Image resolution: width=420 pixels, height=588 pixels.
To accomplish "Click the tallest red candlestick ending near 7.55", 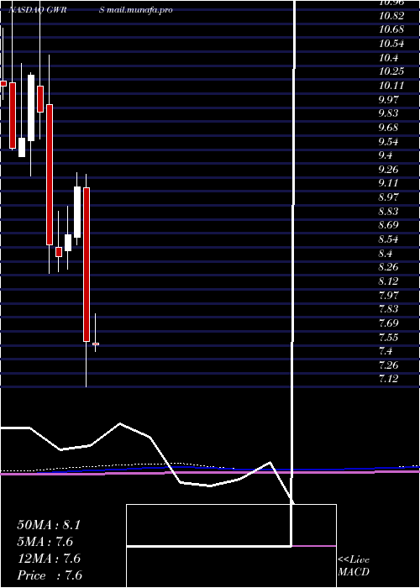I will tap(87, 265).
